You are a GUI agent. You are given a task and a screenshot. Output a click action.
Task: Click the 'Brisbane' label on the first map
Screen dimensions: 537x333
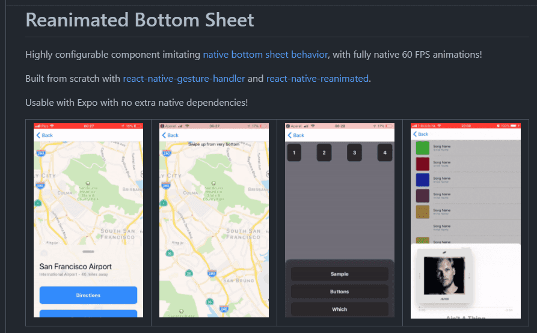coord(132,189)
